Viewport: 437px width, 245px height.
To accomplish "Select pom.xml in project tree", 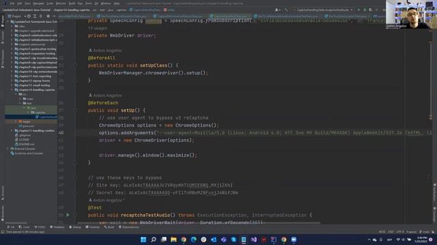I will click(26, 126).
